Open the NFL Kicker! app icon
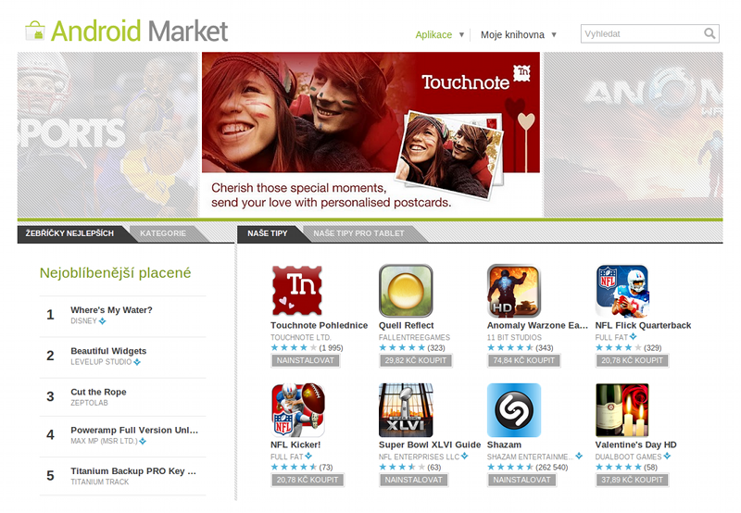 [297, 410]
